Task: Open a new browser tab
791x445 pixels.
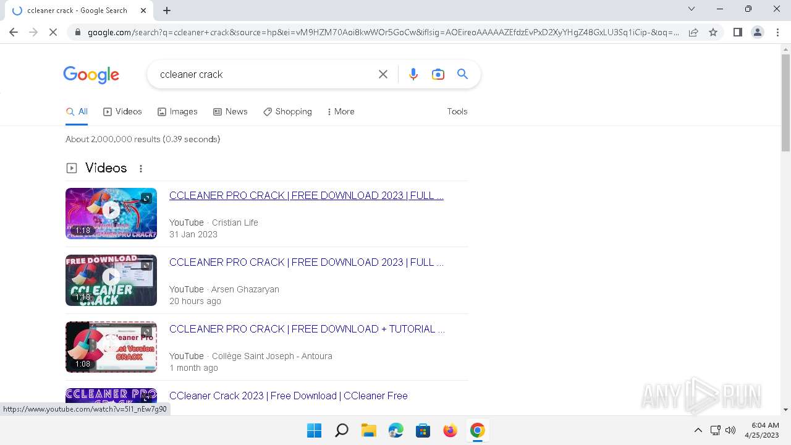Action: tap(167, 11)
